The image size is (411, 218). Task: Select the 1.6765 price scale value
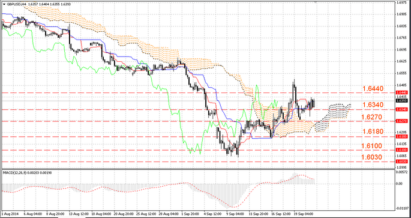pyautogui.click(x=401, y=38)
